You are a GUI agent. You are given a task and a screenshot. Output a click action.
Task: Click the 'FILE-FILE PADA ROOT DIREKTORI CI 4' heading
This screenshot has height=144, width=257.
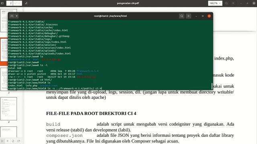(x=91, y=113)
